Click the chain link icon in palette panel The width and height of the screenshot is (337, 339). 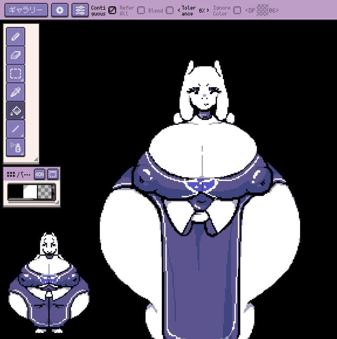pyautogui.click(x=40, y=174)
